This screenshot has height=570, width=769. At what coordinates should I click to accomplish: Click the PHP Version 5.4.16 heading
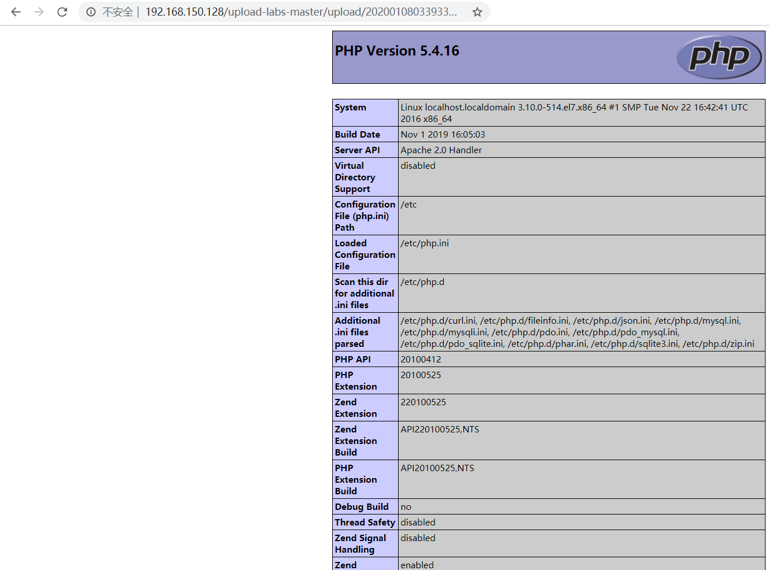point(397,51)
